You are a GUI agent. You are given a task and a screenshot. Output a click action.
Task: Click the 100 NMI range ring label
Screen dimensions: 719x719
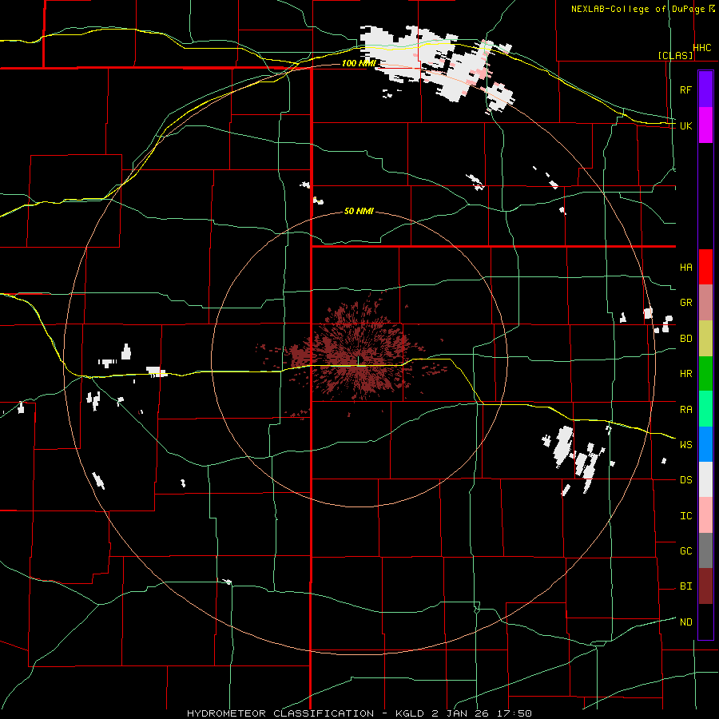(359, 63)
